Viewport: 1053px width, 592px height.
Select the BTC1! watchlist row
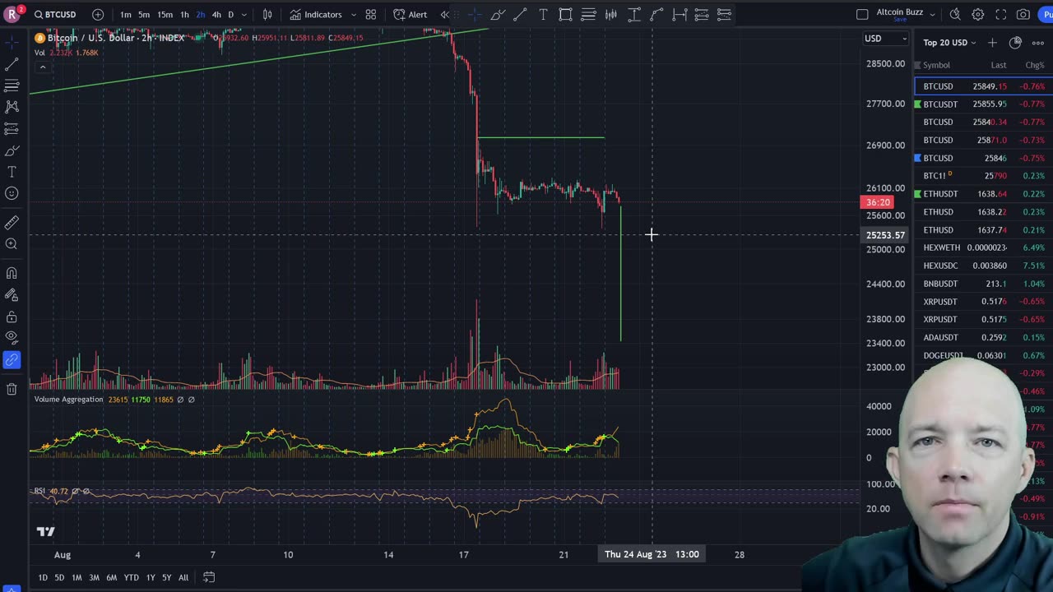(x=983, y=176)
